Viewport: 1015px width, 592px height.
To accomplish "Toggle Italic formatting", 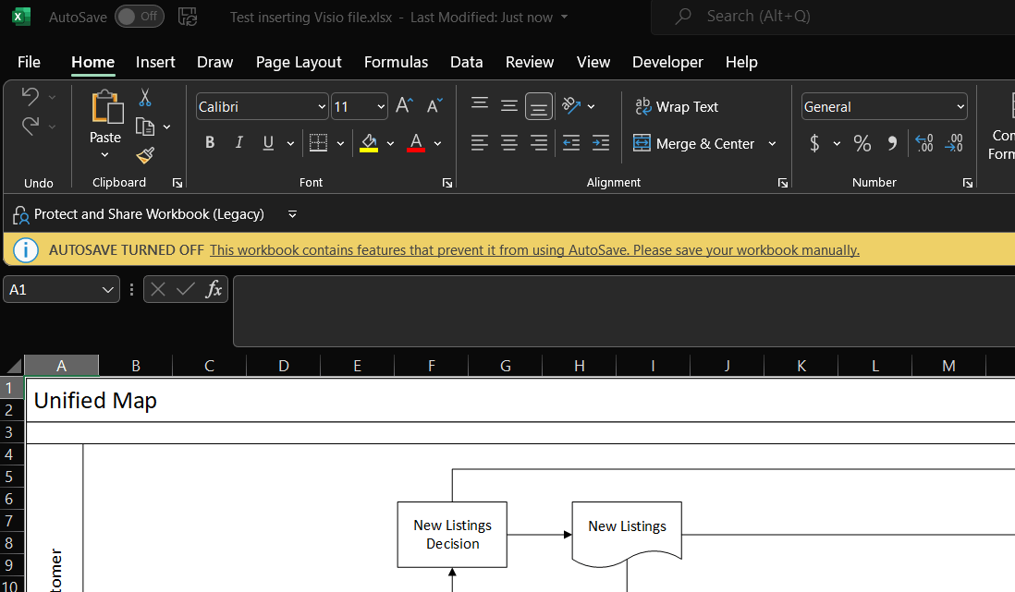I will pyautogui.click(x=238, y=143).
